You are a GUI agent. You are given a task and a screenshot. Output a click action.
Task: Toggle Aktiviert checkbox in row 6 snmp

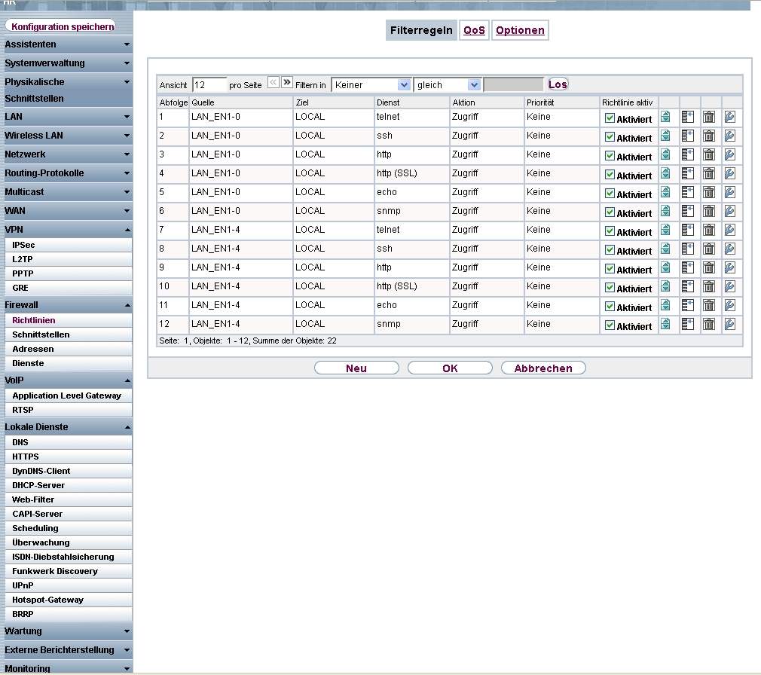tap(610, 212)
